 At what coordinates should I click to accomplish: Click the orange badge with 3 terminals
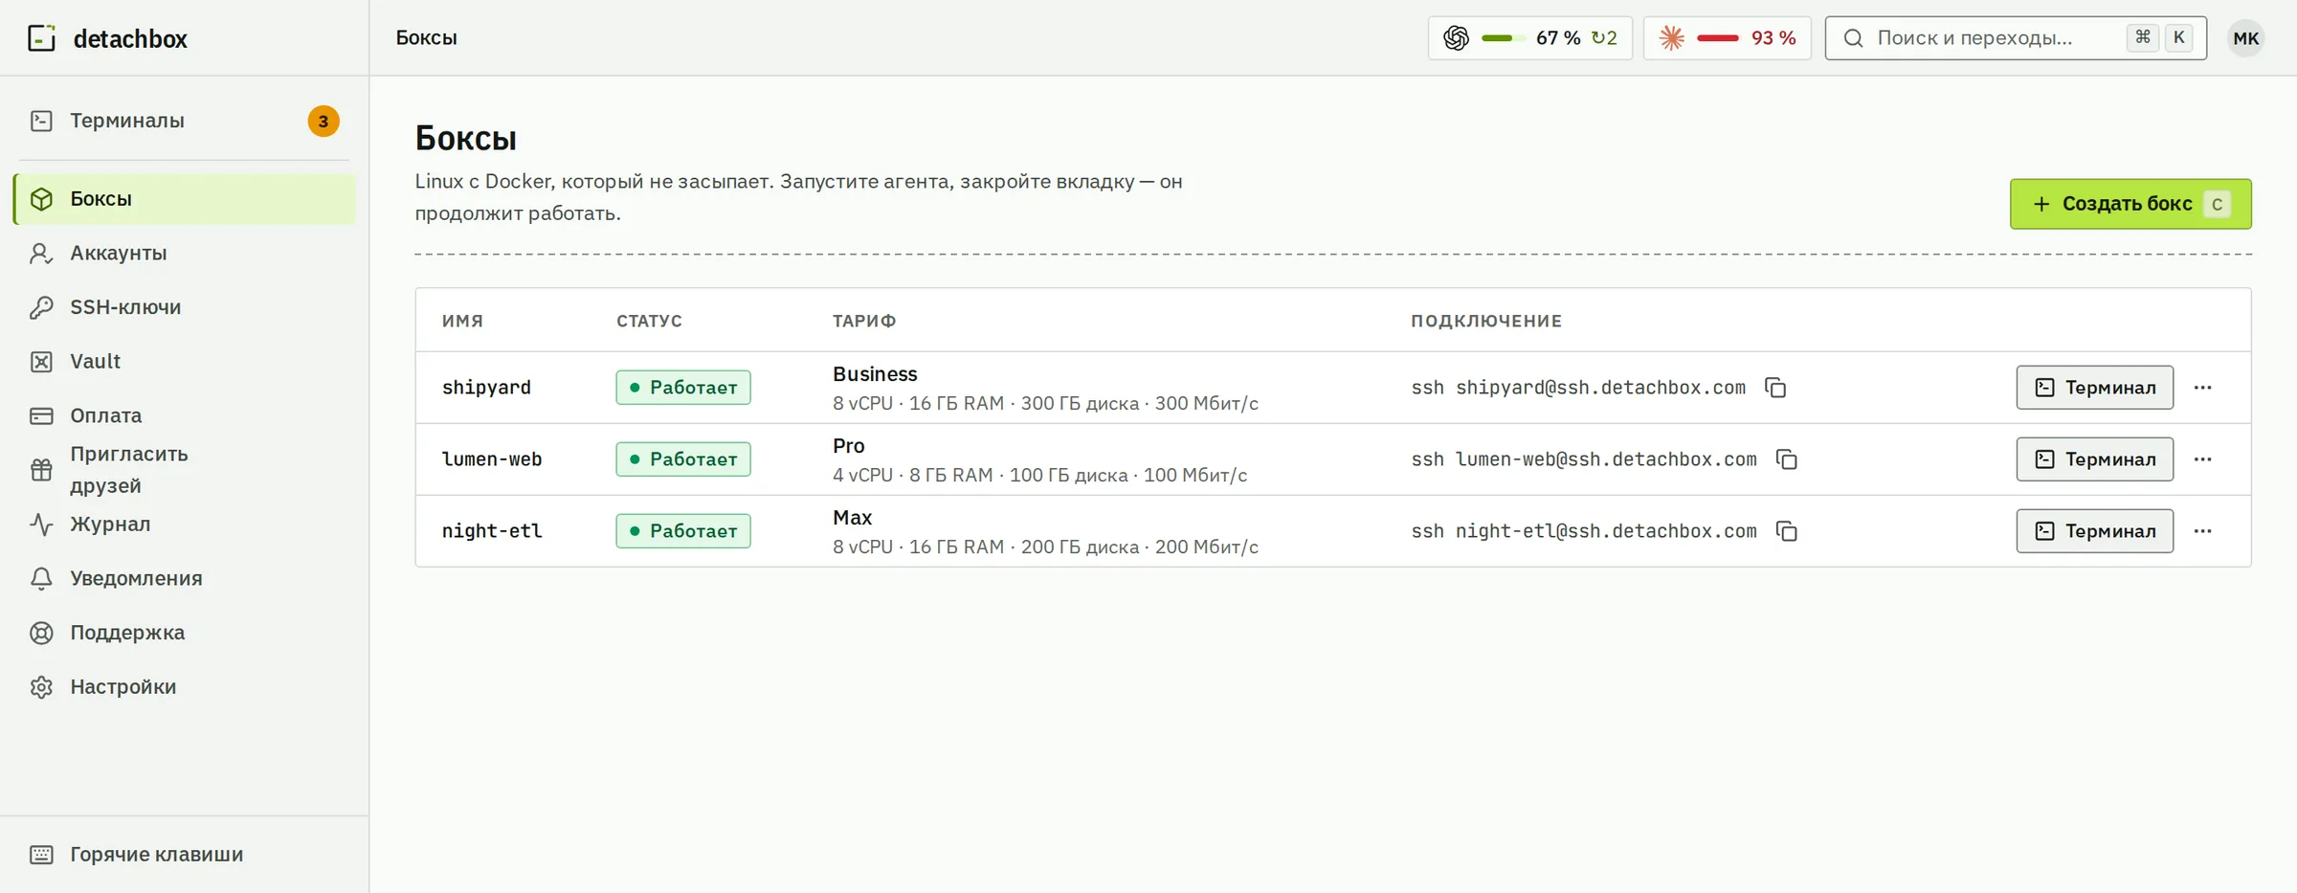click(x=323, y=122)
